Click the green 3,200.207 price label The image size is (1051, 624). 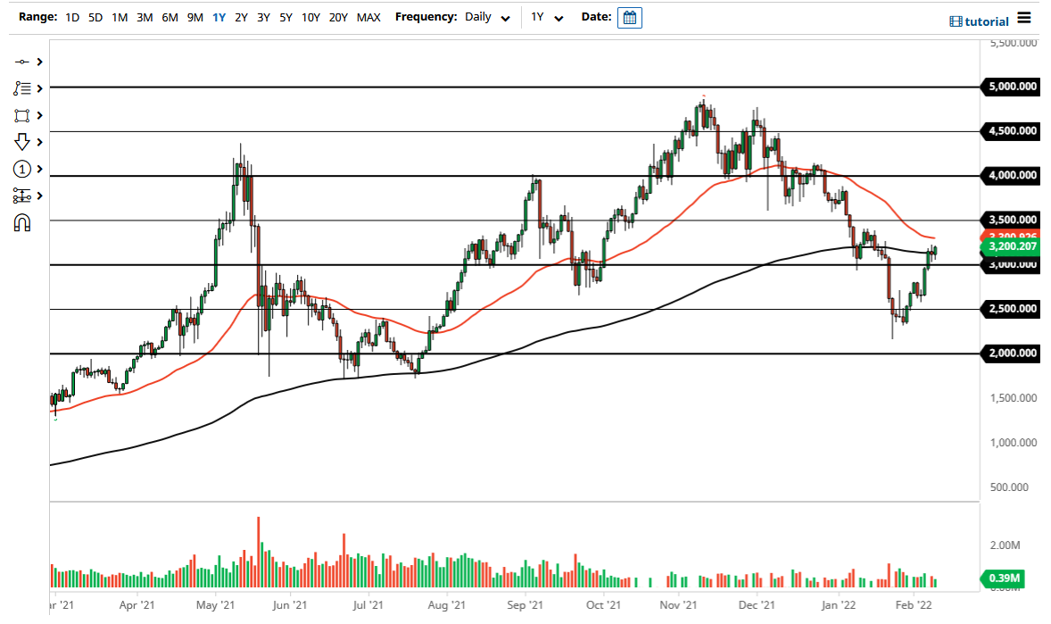(x=1011, y=246)
